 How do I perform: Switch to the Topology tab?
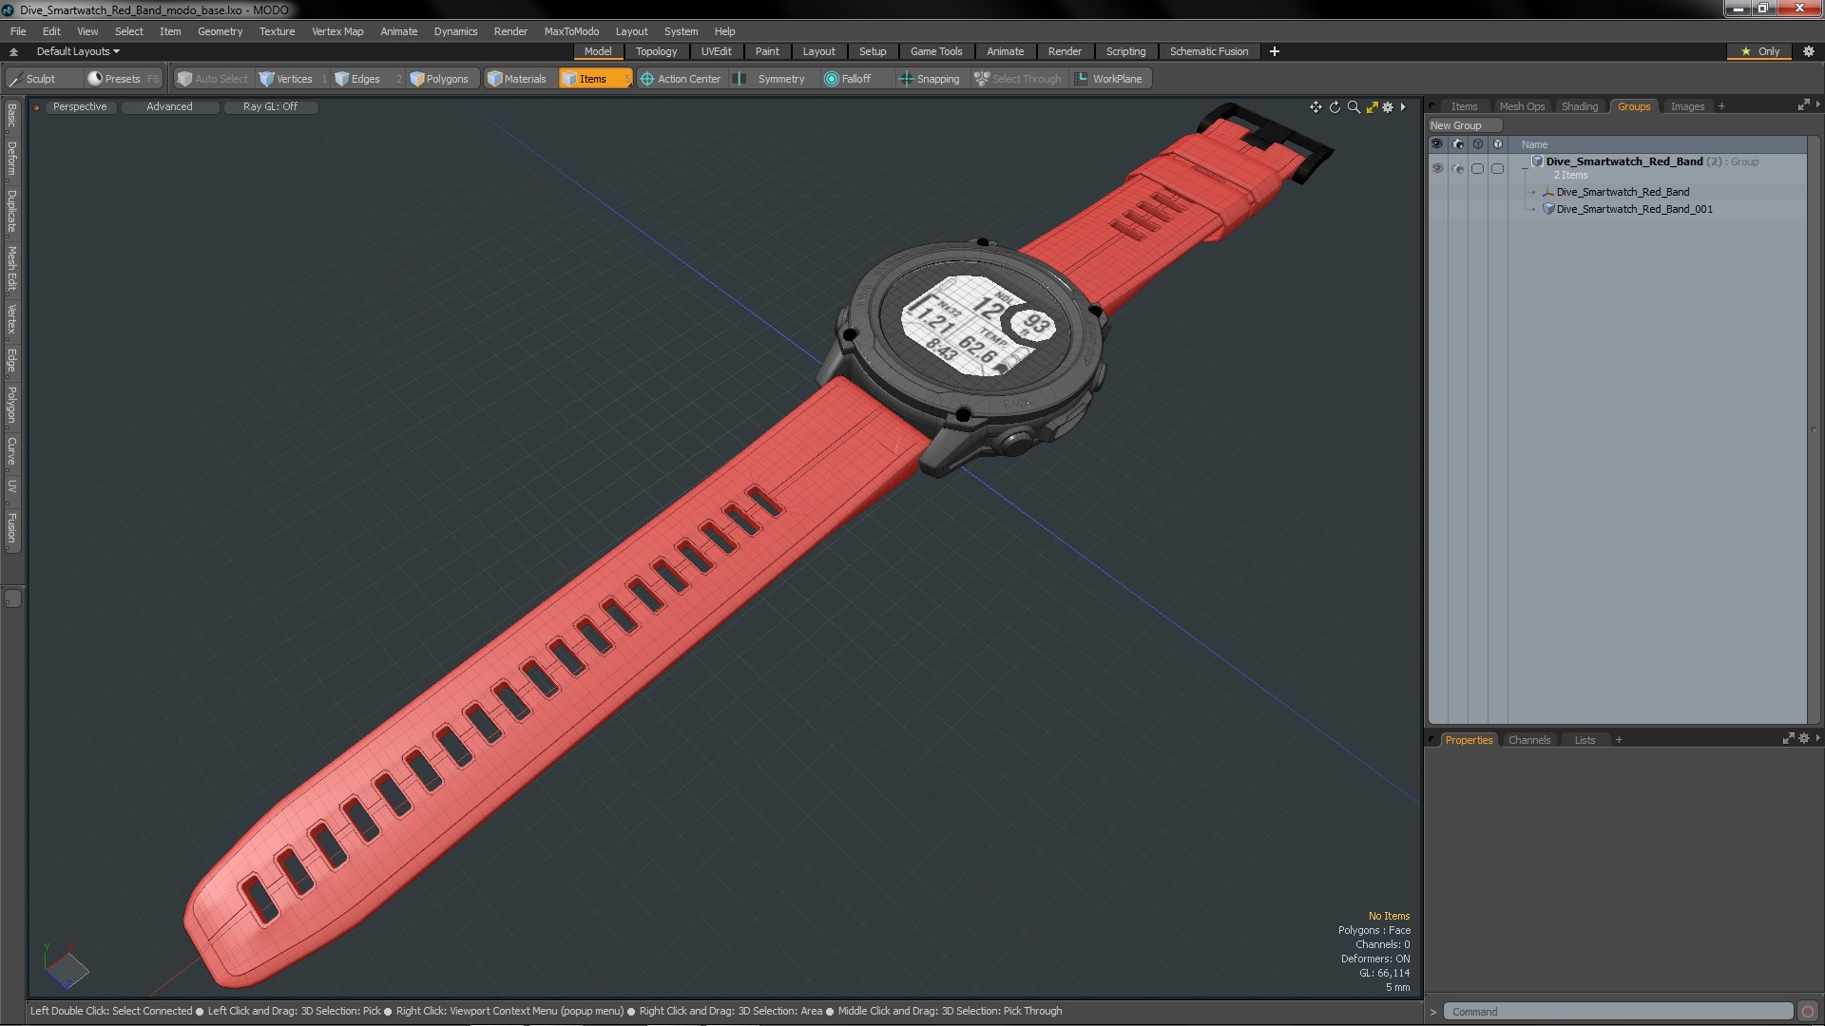tap(656, 51)
